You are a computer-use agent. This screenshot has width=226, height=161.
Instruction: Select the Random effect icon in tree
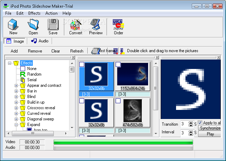coord(23,74)
